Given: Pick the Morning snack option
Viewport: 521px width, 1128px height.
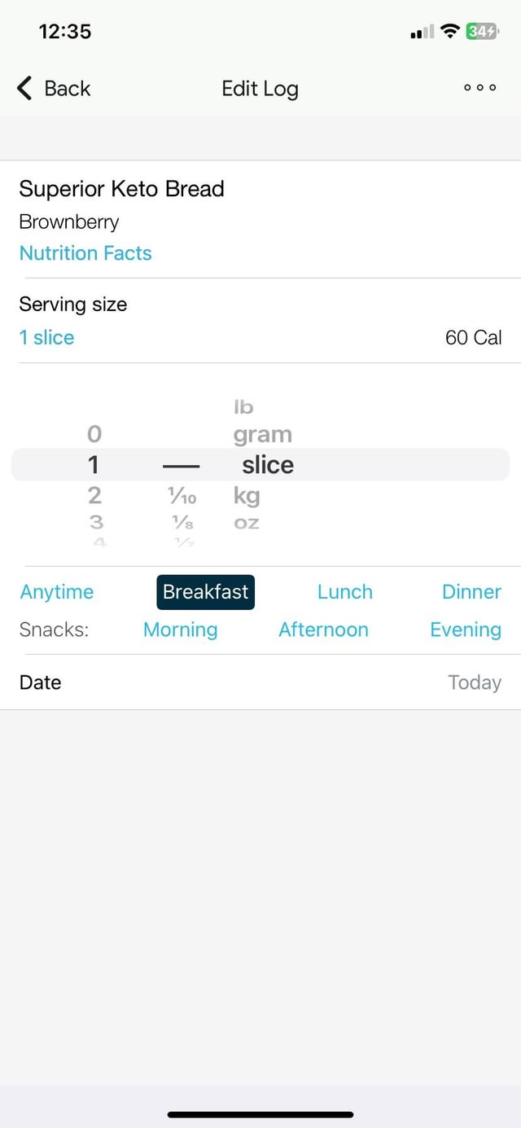Looking at the screenshot, I should pos(180,630).
